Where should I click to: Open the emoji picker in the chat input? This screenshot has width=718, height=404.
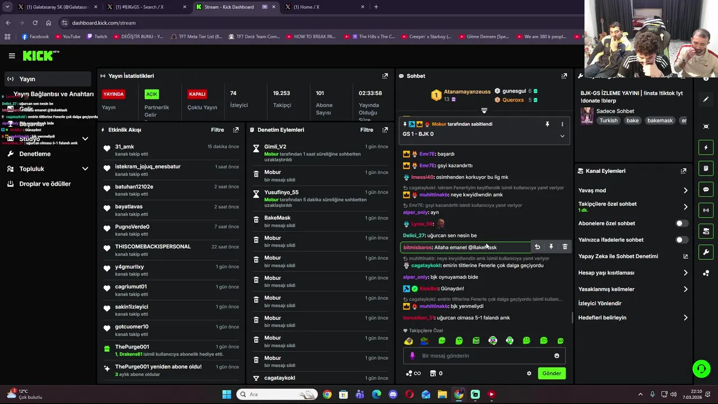(x=556, y=356)
